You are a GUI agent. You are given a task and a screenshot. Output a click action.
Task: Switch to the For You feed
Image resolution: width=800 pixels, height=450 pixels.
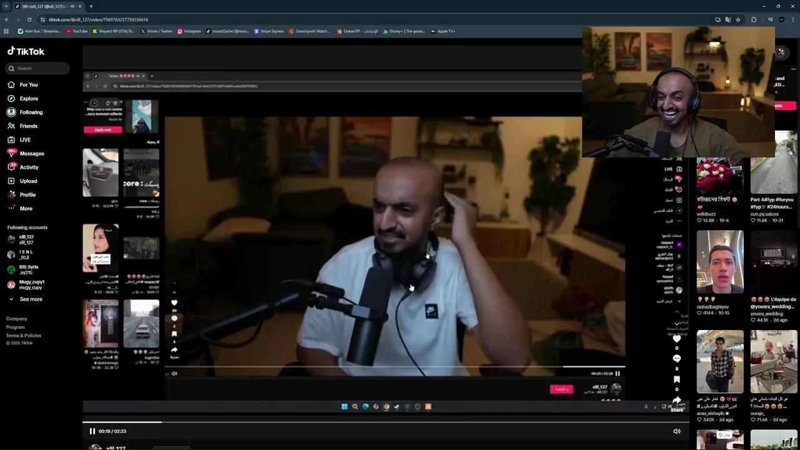(x=29, y=84)
